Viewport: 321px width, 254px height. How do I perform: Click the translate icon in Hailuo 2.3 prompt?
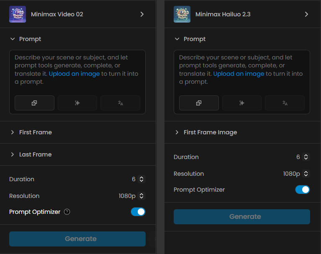(285, 103)
